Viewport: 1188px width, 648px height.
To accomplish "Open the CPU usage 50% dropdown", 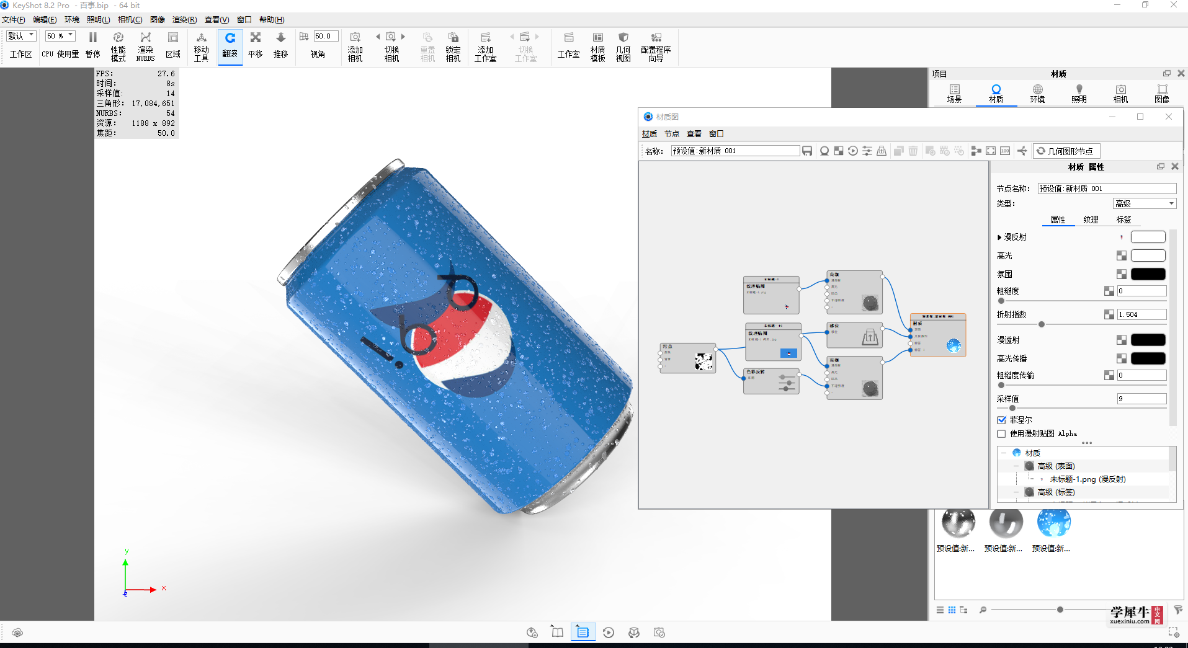I will (x=60, y=36).
